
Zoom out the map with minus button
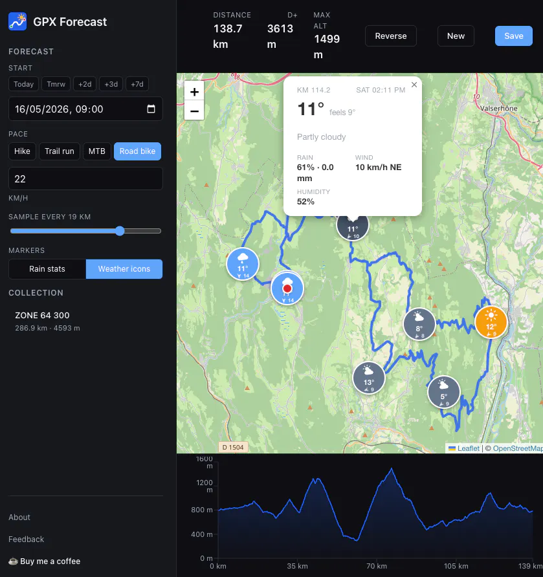[194, 111]
